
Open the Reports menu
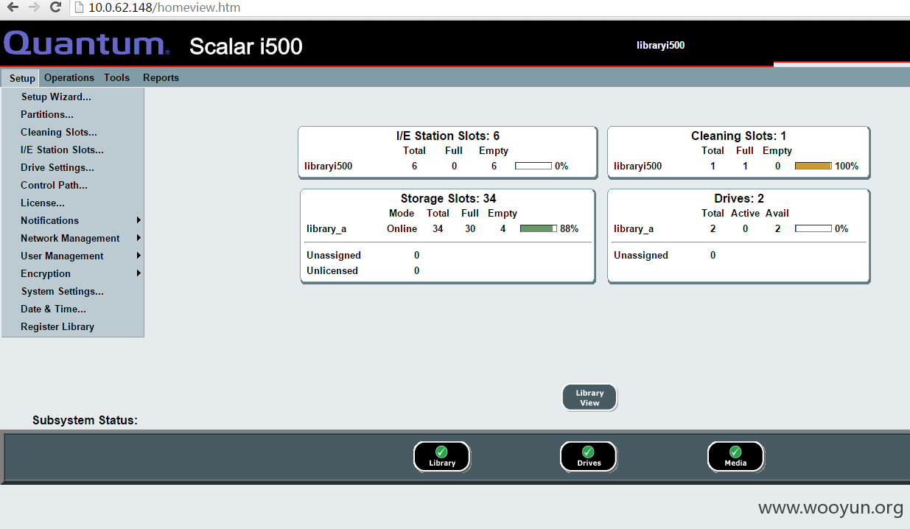(161, 77)
